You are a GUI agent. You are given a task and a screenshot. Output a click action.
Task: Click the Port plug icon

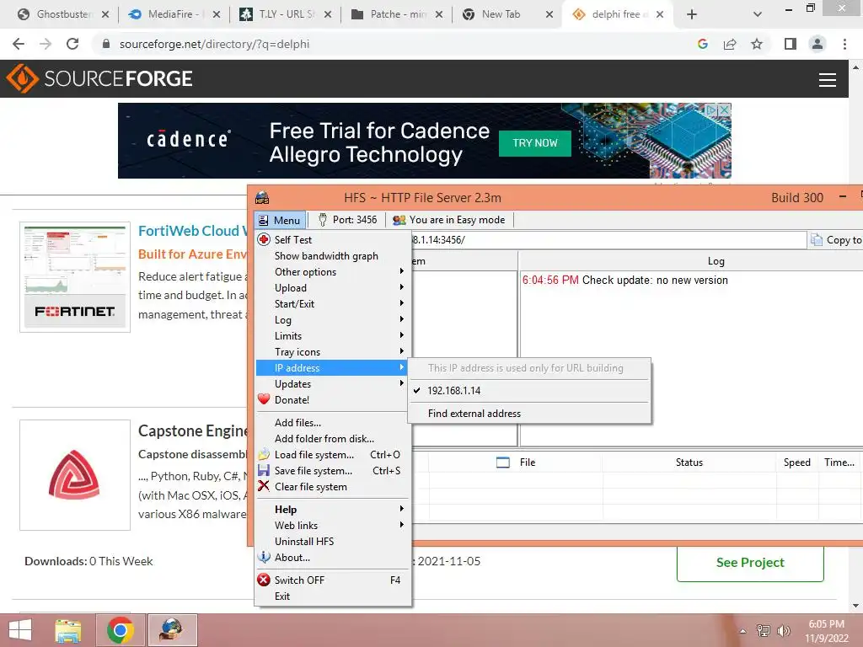pyautogui.click(x=323, y=220)
